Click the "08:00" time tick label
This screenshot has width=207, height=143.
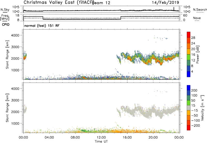pyautogui.click(x=75, y=138)
